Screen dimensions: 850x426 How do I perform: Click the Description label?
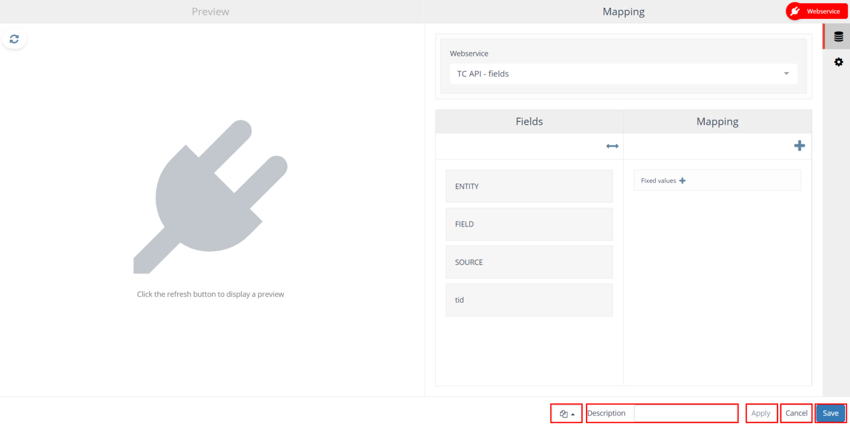coord(607,413)
